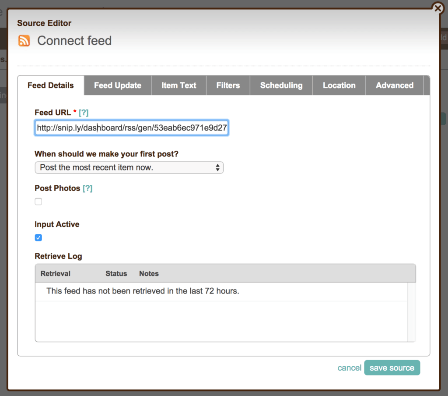Switch to the Feed Details tab
The image size is (448, 396).
50,85
